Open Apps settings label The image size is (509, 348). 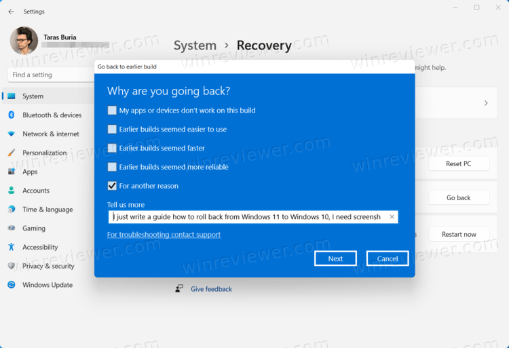tap(30, 172)
